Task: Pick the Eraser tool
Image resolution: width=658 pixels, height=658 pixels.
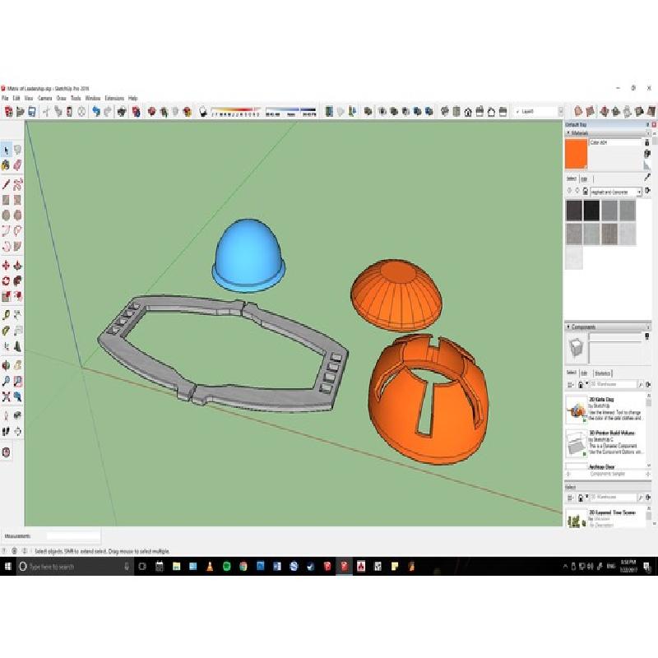Action: [x=17, y=165]
